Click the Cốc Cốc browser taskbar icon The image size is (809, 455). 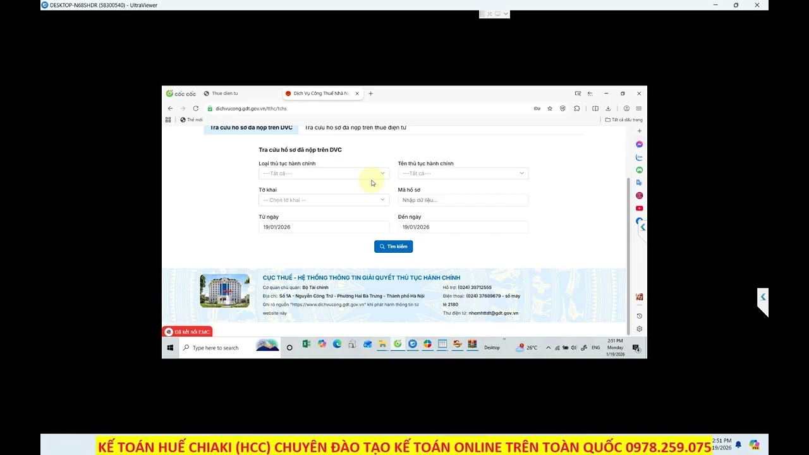[x=398, y=344]
